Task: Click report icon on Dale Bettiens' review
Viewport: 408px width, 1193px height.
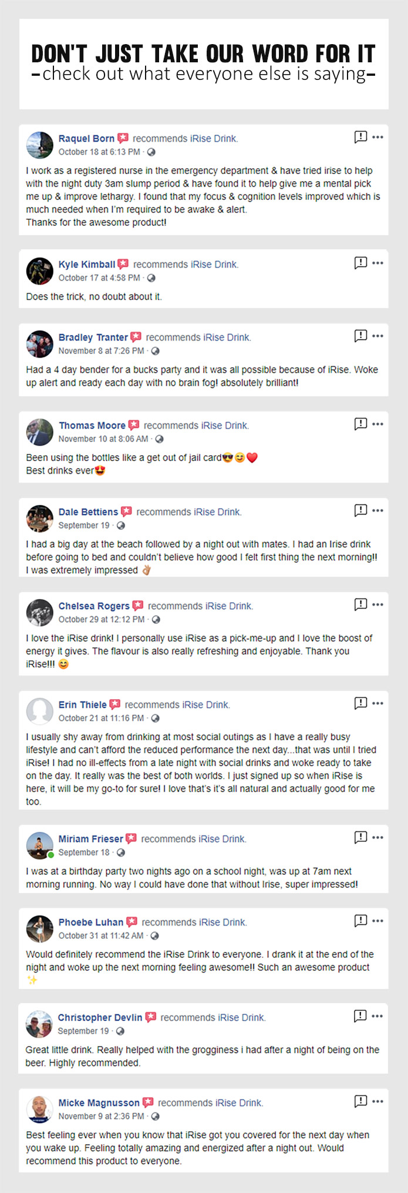Action: pos(360,510)
